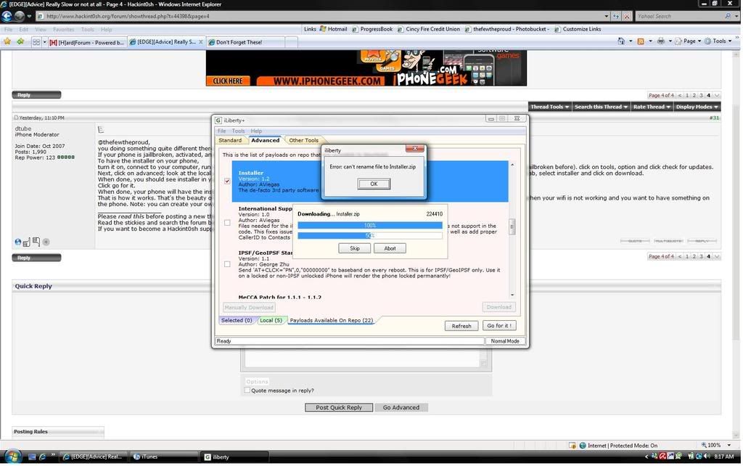This screenshot has height=466, width=743.
Task: Open the Favorites Center star icon
Action: [7, 41]
